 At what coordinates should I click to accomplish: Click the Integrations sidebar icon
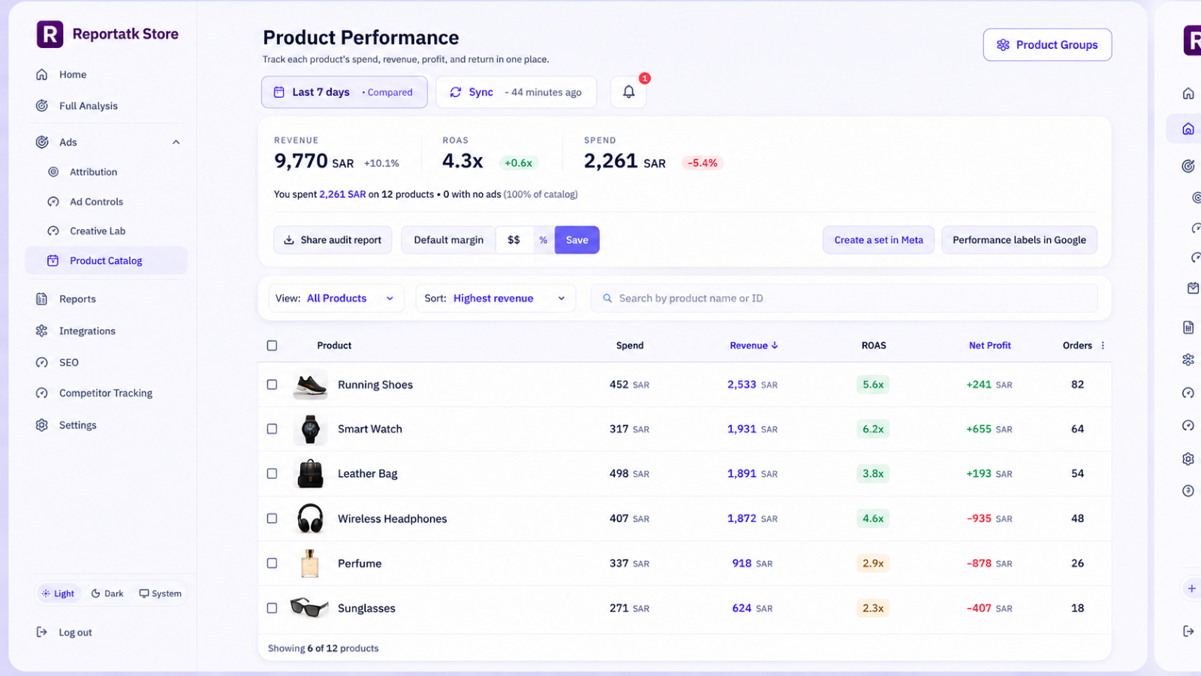pyautogui.click(x=42, y=330)
